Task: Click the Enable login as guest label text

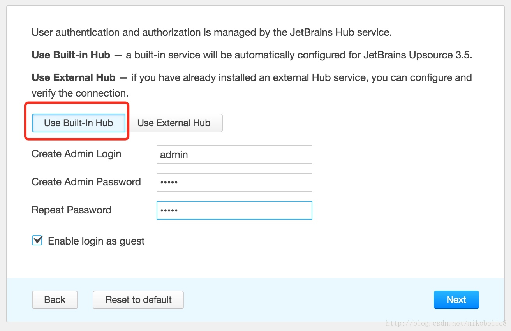Action: click(96, 241)
